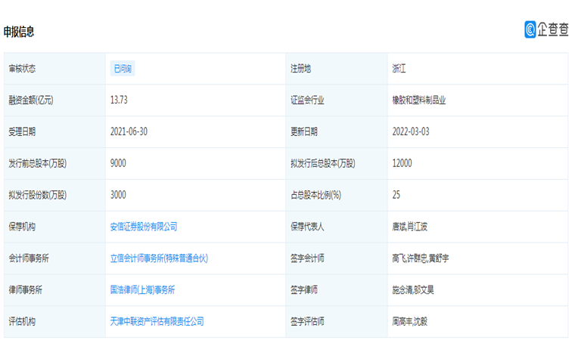This screenshot has width=575, height=340.
Task: Click the 发行前总股本 value 9000
Action: click(x=118, y=163)
